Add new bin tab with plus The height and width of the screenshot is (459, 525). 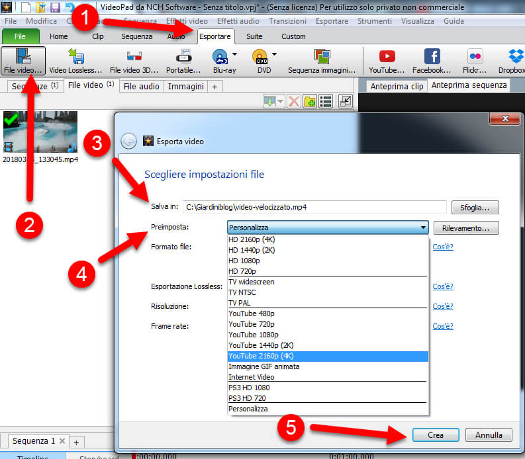point(215,87)
